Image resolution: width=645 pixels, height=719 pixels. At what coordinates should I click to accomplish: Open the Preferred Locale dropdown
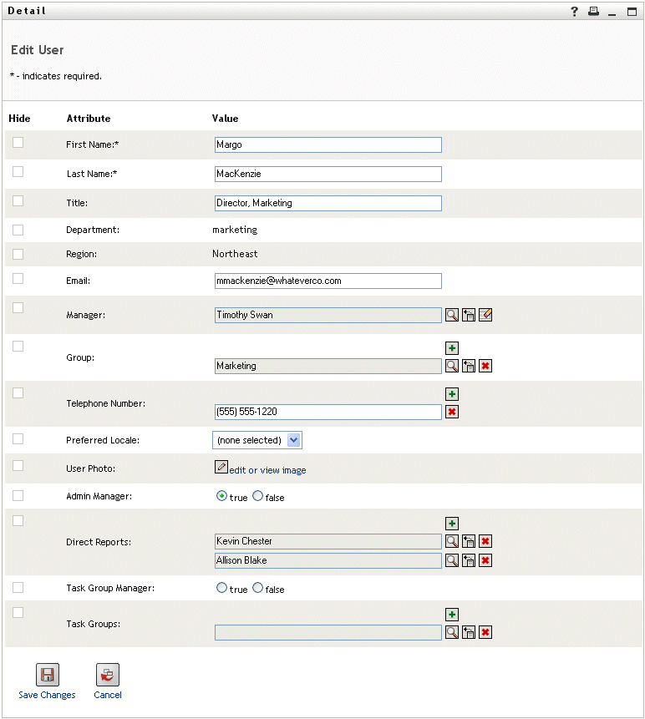click(x=293, y=439)
